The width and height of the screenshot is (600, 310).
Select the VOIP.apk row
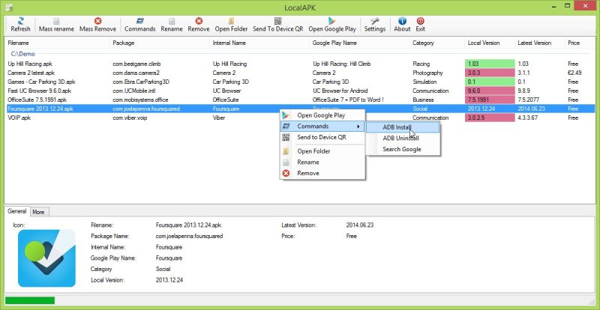click(x=299, y=118)
